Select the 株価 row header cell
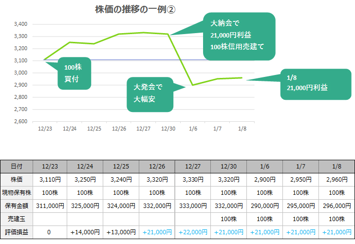This screenshot has width=355, height=244. tap(16, 179)
